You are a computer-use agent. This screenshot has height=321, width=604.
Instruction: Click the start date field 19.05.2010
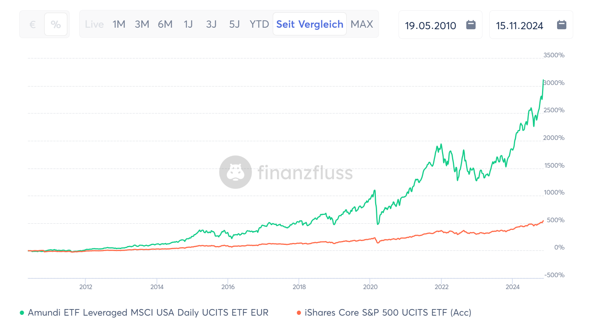(430, 26)
